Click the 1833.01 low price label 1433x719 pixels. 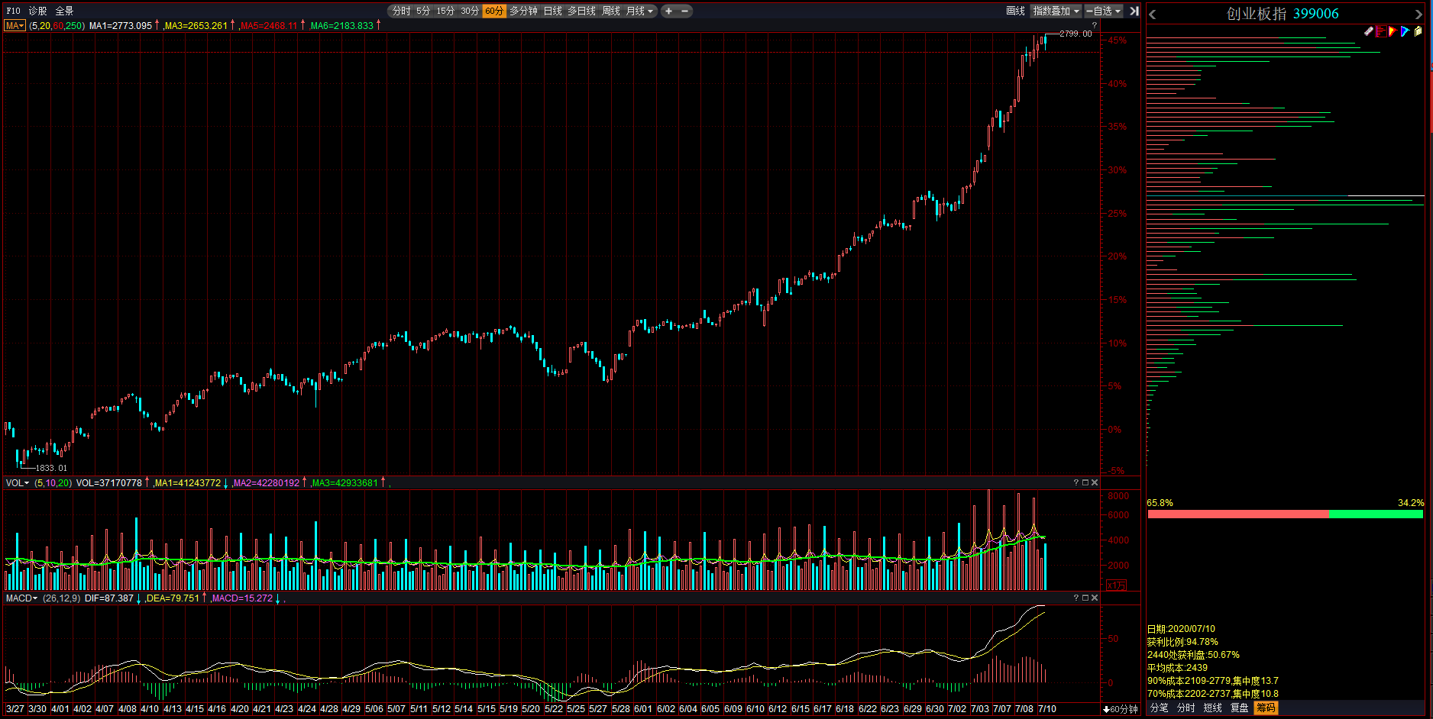(x=51, y=468)
